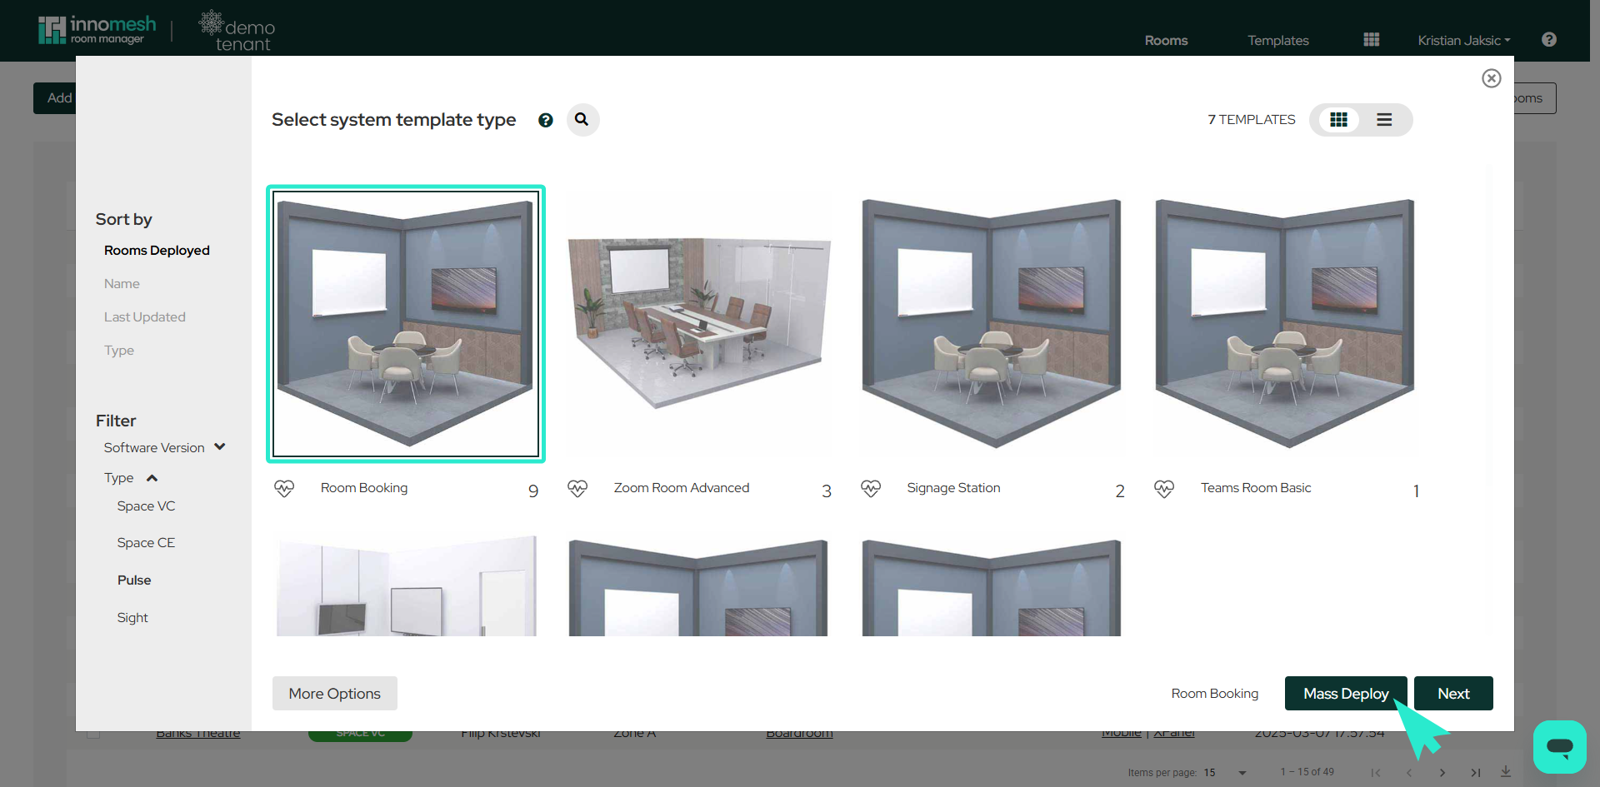Click Room Booking template name label
Viewport: 1600px width, 787px height.
[x=364, y=488]
